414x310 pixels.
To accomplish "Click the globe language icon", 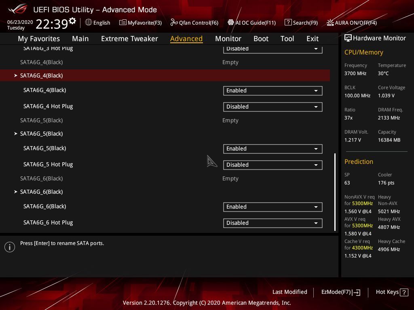I will [x=89, y=23].
